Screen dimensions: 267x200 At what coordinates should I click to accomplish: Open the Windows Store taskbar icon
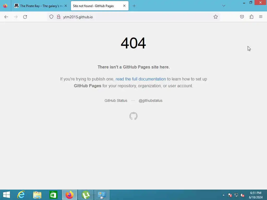(x=53, y=195)
